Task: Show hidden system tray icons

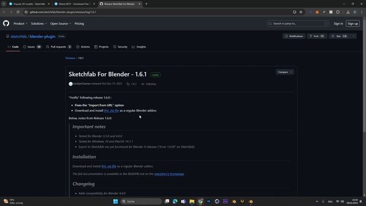Action: pyautogui.click(x=317, y=201)
